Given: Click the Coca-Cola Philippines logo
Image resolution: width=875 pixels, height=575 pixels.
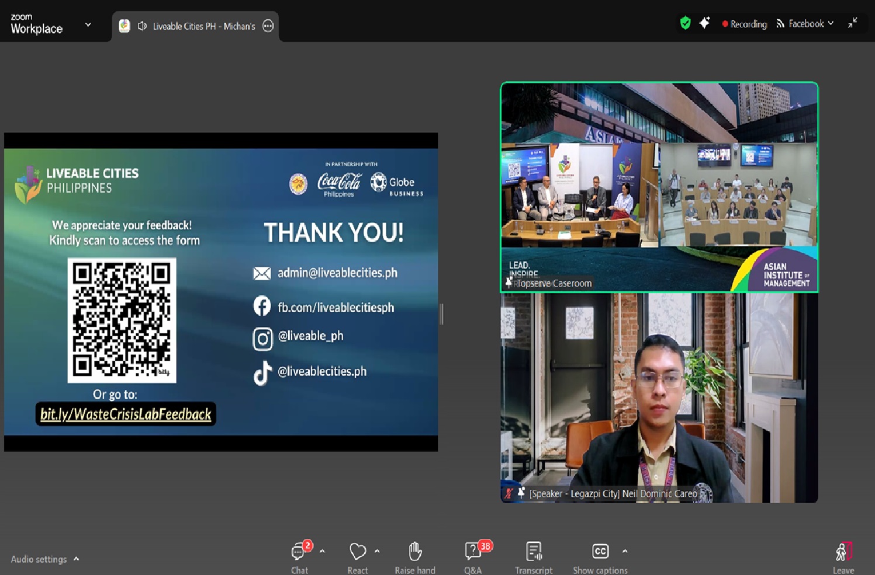Looking at the screenshot, I should click(339, 184).
